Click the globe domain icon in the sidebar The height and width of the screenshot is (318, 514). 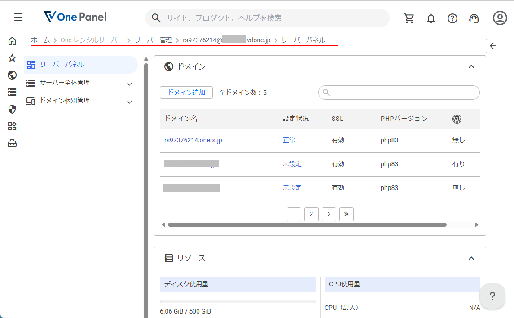click(x=12, y=75)
